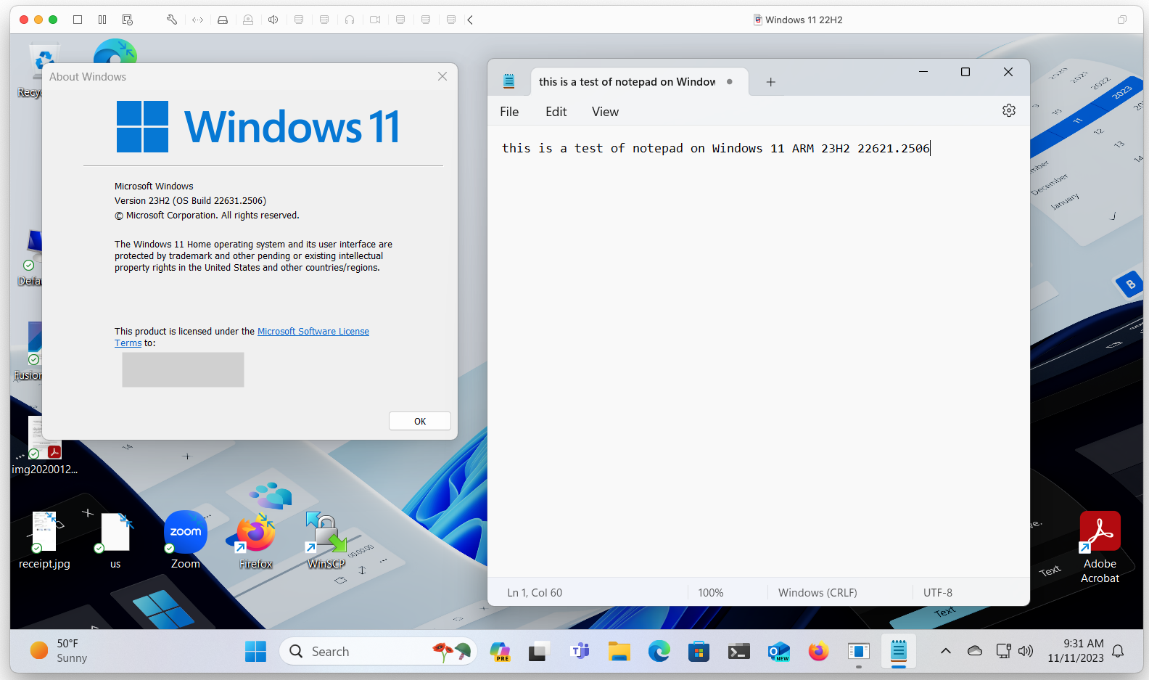This screenshot has width=1149, height=680.
Task: Click the VM headphones device icon
Action: pyautogui.click(x=350, y=20)
